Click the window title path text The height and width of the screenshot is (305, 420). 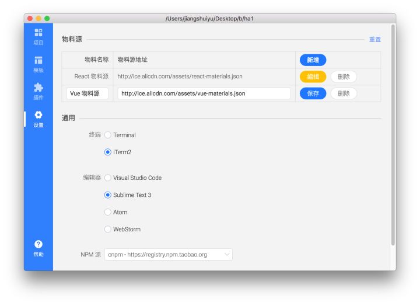(210, 19)
